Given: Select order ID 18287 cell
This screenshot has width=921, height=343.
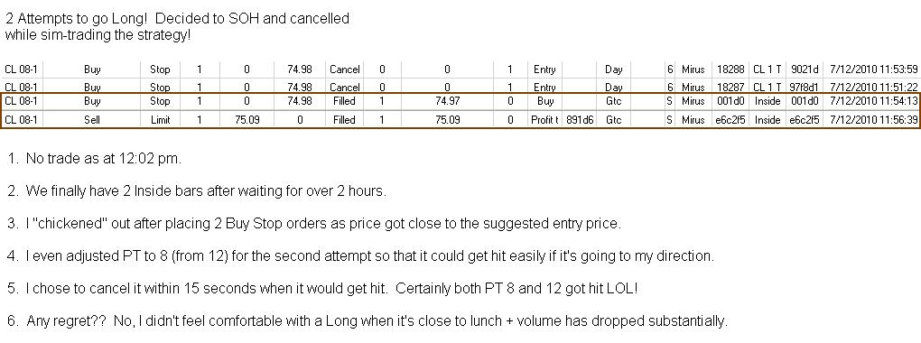Looking at the screenshot, I should click(x=726, y=87).
